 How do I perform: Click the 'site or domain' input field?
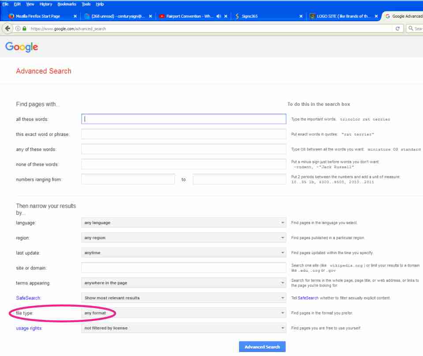pyautogui.click(x=183, y=268)
